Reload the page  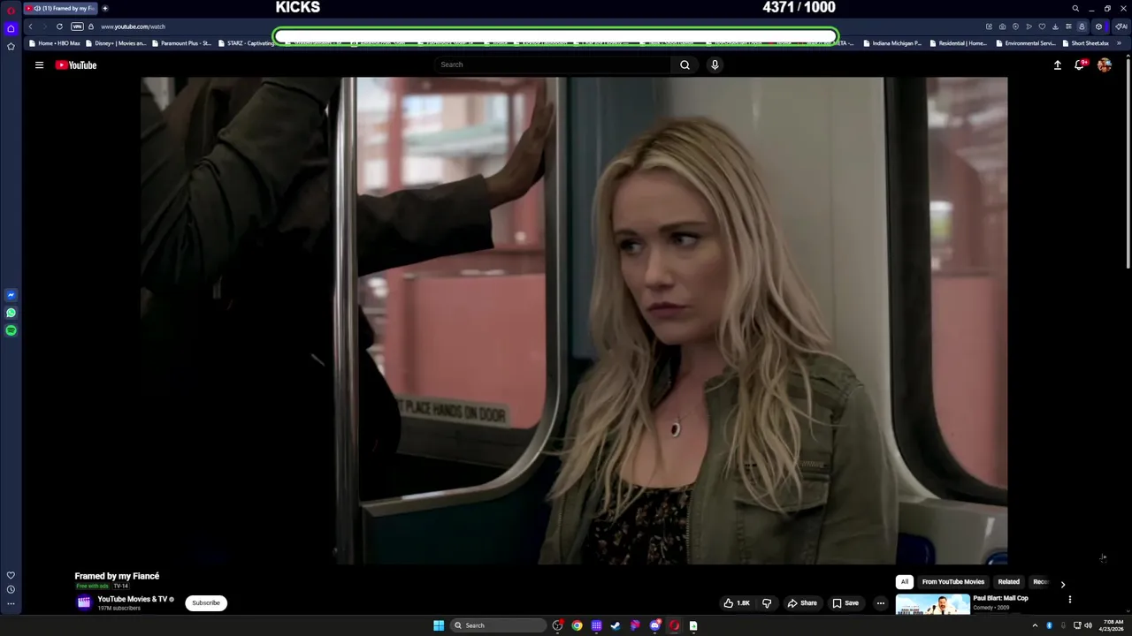(59, 26)
